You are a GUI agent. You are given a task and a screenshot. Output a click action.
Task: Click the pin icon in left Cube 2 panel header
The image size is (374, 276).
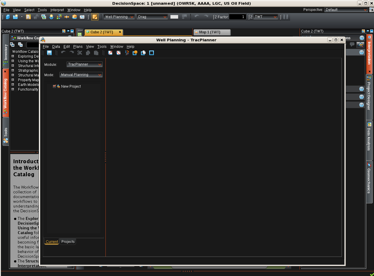pos(68,31)
